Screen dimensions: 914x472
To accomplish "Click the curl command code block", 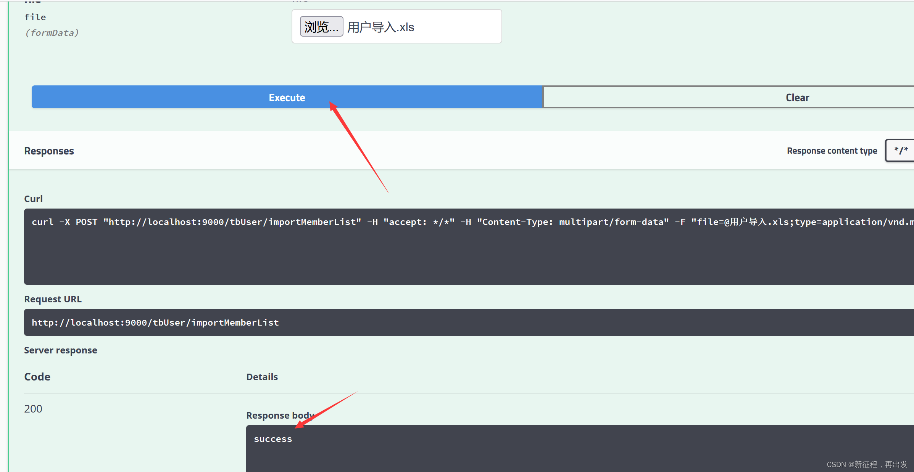I will 469,246.
